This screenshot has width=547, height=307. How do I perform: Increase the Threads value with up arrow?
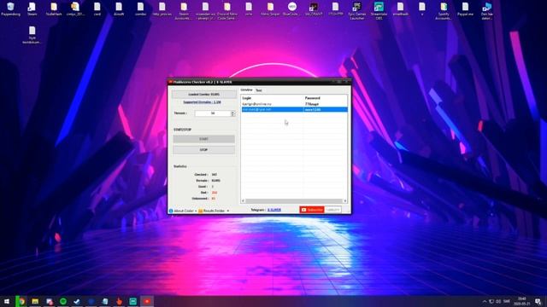point(233,112)
